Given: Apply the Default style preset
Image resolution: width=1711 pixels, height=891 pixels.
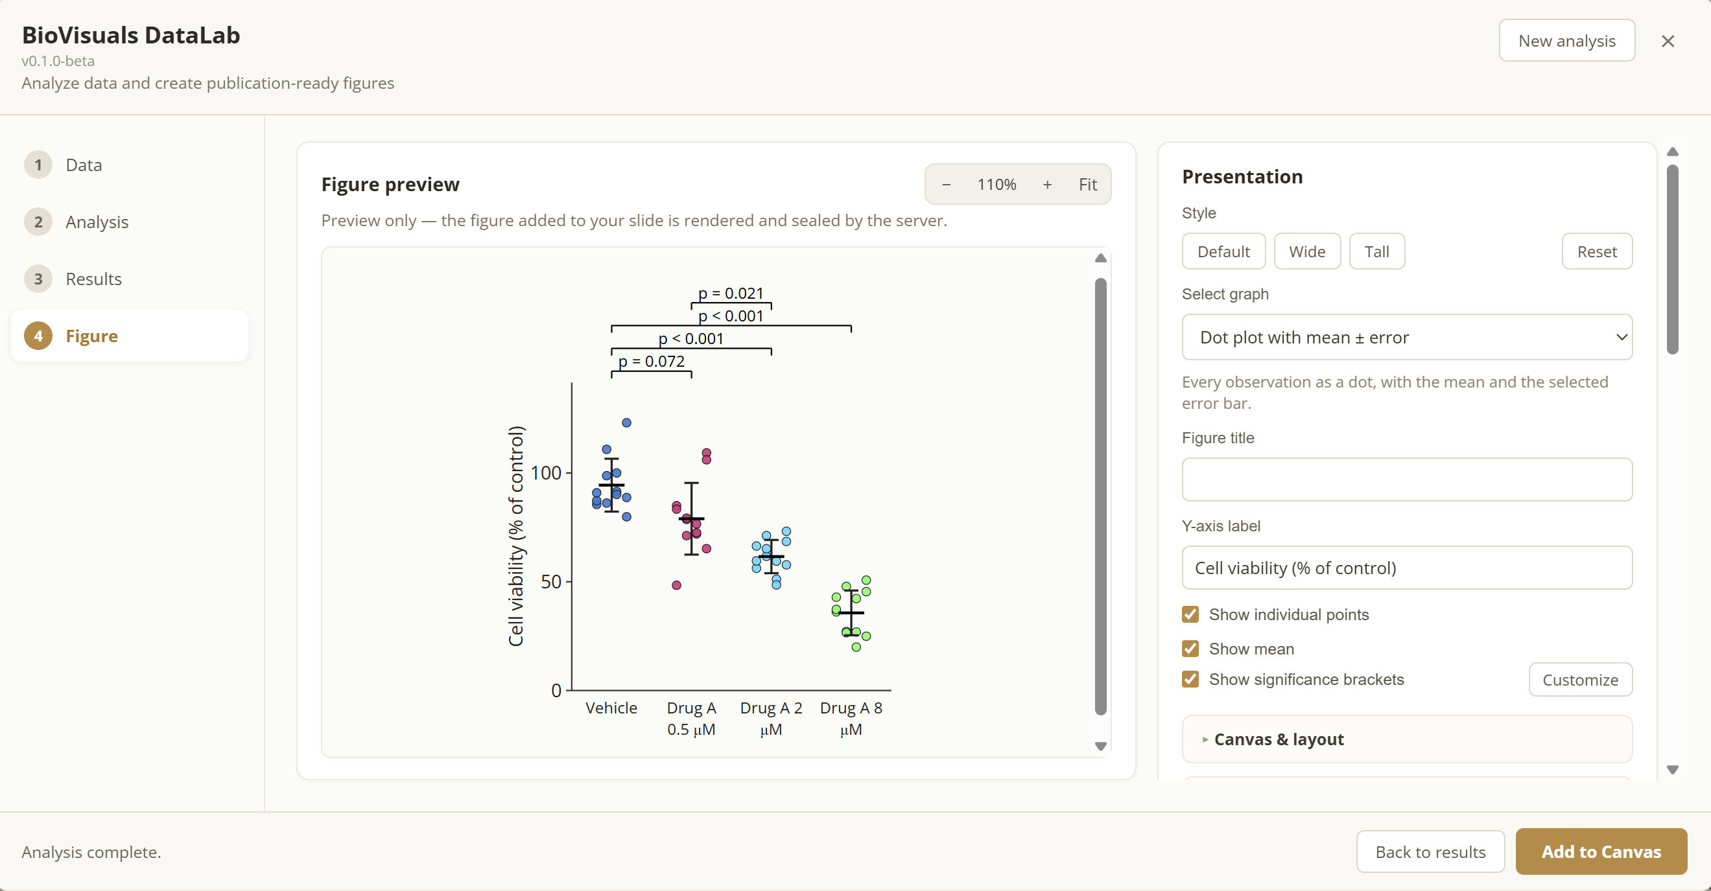Looking at the screenshot, I should point(1223,251).
